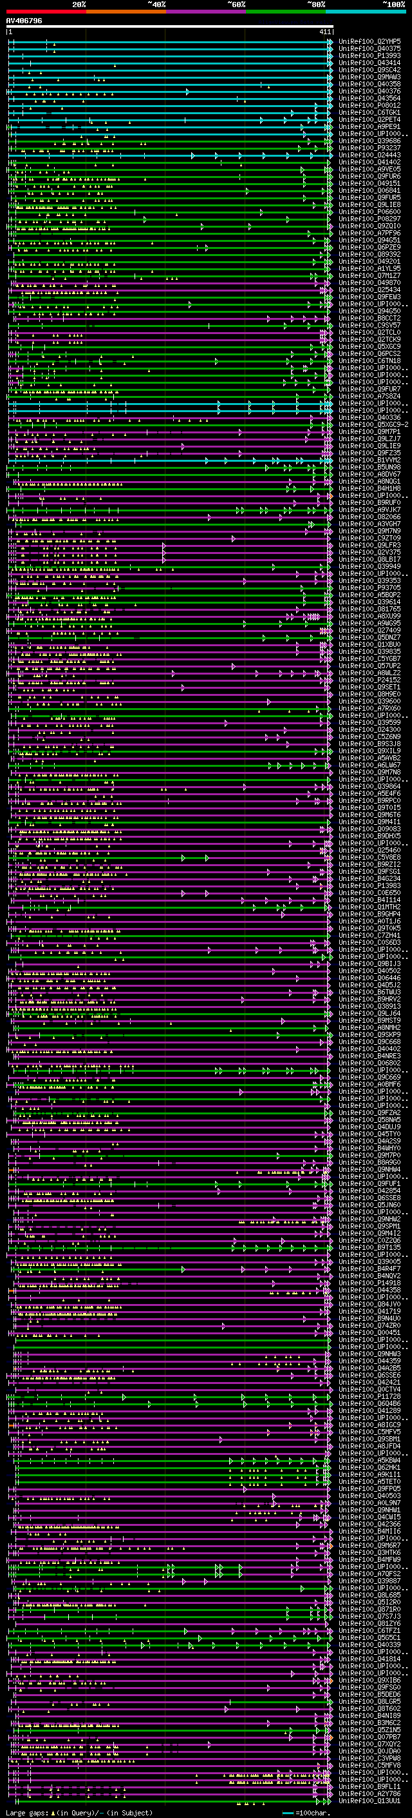Select the UniRef100_Q9C668 label
Image resolution: width=412 pixels, height=1818 pixels.
(369, 1042)
